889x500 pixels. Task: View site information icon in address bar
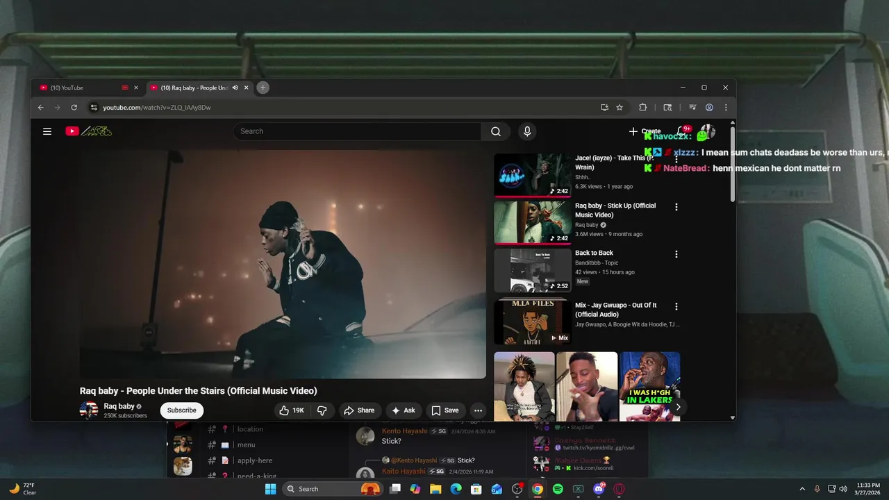(94, 108)
